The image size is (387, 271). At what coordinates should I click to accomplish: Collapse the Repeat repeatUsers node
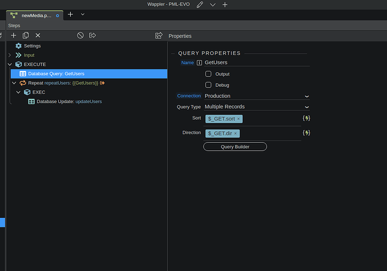point(14,83)
